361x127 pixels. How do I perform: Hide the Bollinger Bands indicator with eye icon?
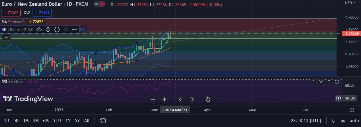pyautogui.click(x=39, y=29)
